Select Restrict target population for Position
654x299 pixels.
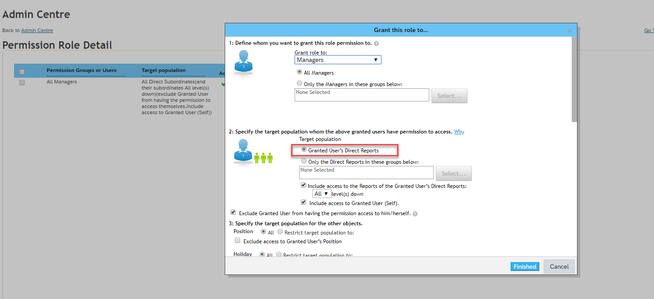(280, 231)
